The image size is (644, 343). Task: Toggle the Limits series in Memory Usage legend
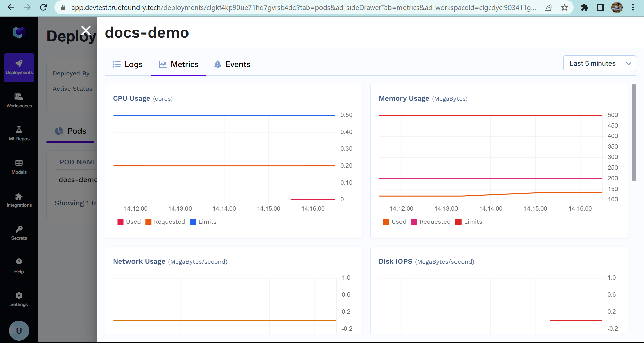tap(469, 222)
